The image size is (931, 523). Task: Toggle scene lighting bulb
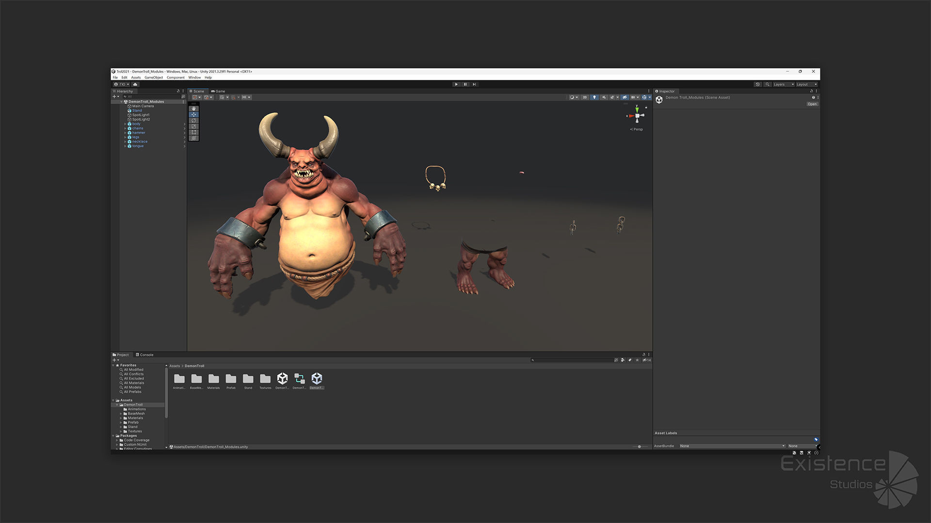point(594,97)
